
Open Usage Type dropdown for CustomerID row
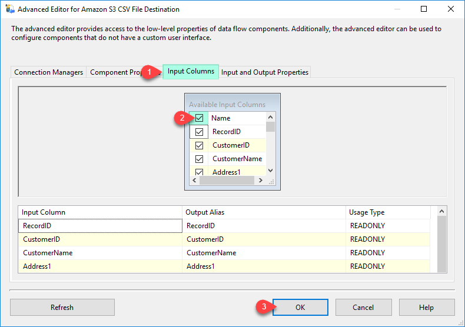pos(388,239)
